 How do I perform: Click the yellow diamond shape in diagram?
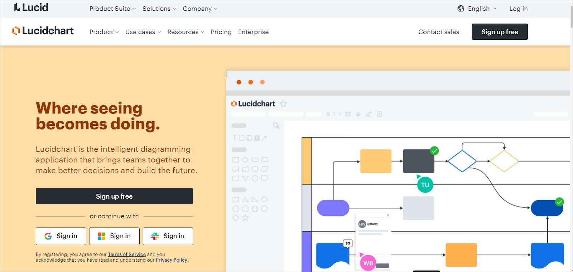(504, 161)
